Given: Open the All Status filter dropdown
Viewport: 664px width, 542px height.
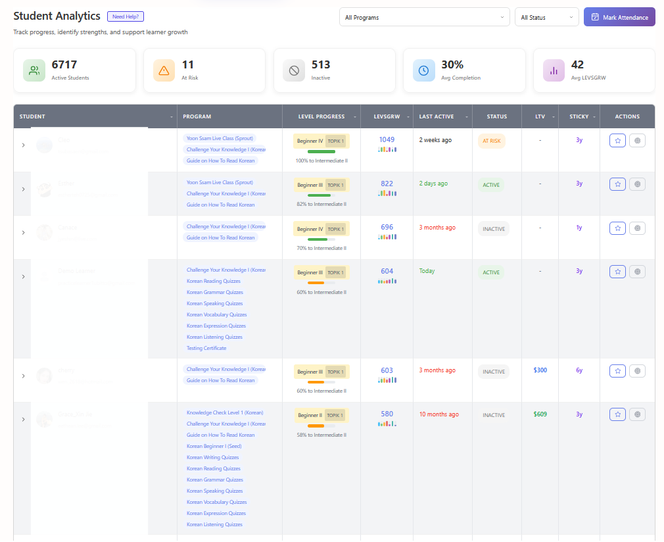Looking at the screenshot, I should pyautogui.click(x=546, y=17).
